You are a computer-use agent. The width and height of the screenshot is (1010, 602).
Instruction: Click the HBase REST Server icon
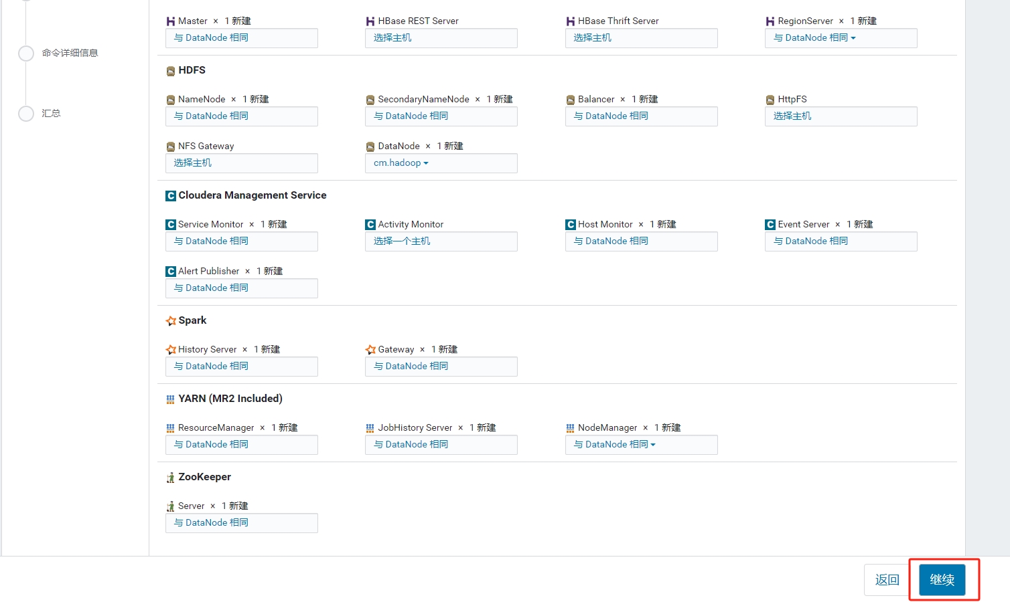coord(370,21)
